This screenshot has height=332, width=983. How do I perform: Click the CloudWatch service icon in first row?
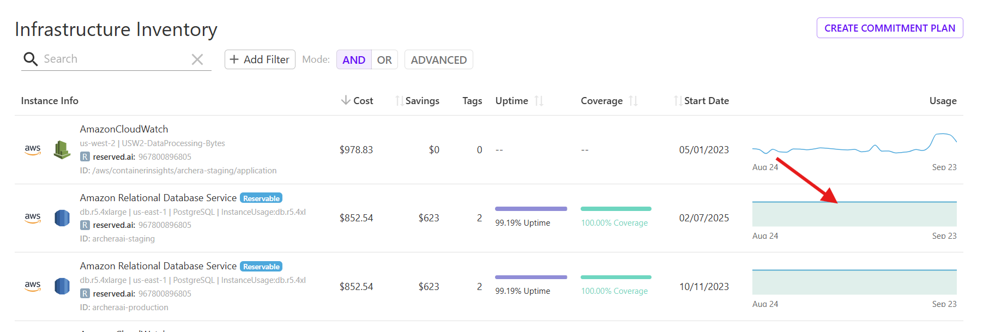click(62, 150)
